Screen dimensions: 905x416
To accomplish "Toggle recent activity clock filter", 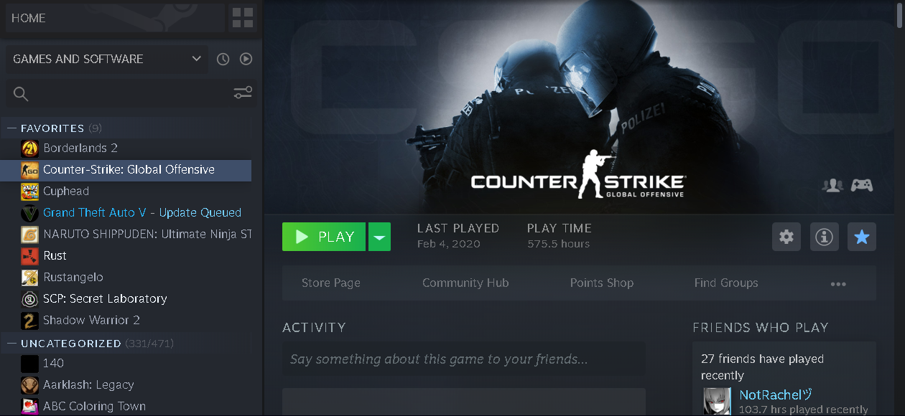I will click(223, 59).
